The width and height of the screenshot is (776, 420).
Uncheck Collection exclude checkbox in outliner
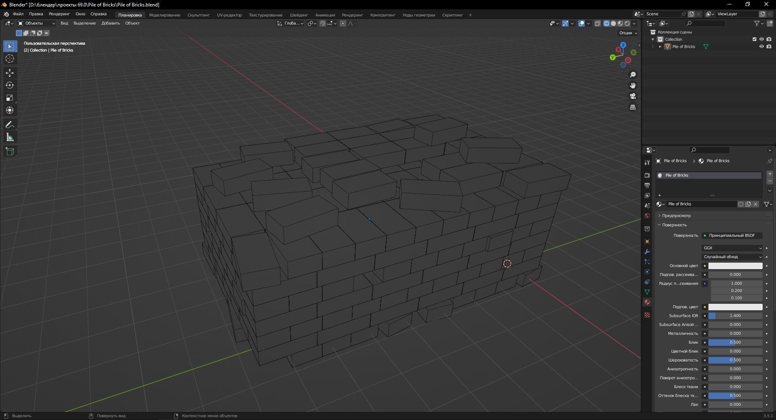click(754, 39)
